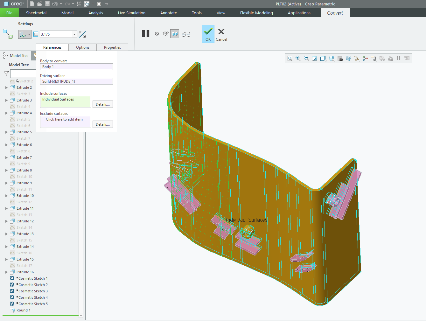This screenshot has width=426, height=321.
Task: Click the Refit zoom icon
Action: [290, 58]
